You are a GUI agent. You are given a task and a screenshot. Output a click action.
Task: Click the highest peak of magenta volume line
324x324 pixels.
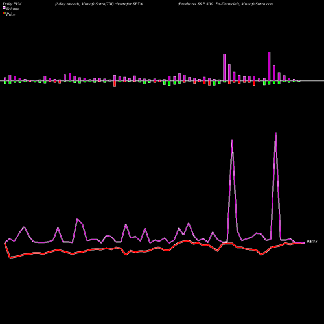click(x=275, y=133)
